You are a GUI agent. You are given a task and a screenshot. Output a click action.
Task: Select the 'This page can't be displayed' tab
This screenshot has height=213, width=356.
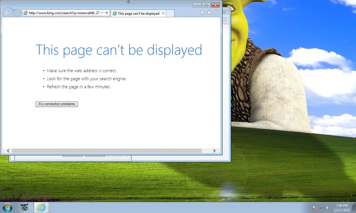[x=139, y=13]
